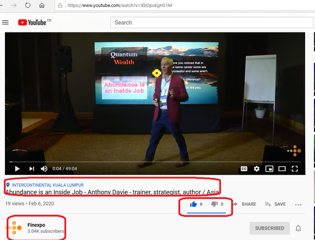Save the video to a playlist
This screenshot has height=240, width=315.
click(275, 204)
